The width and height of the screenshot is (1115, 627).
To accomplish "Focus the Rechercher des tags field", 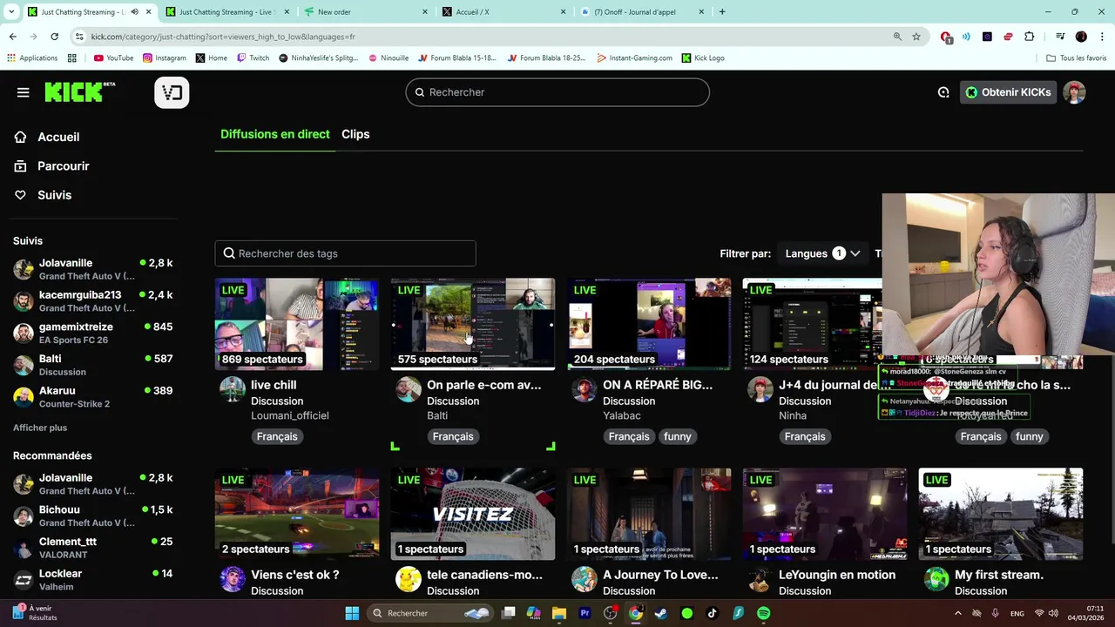I will (x=346, y=253).
